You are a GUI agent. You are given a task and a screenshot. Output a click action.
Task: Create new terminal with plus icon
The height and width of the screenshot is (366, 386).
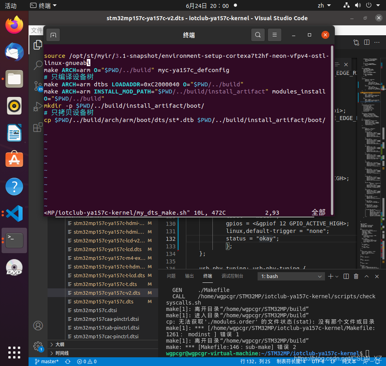pyautogui.click(x=331, y=276)
